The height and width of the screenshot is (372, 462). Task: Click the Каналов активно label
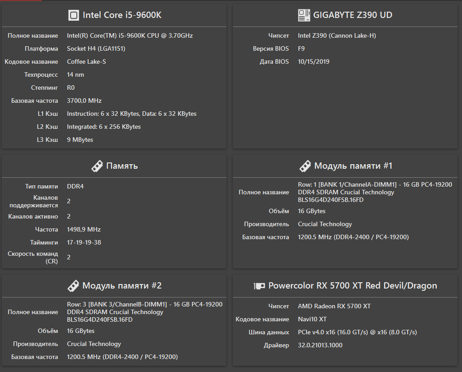click(x=33, y=216)
